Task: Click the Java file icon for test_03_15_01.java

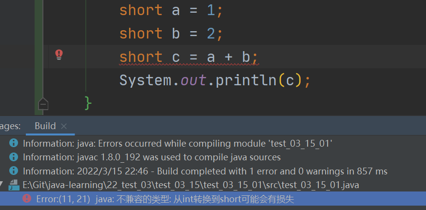Action: pyautogui.click(x=14, y=185)
